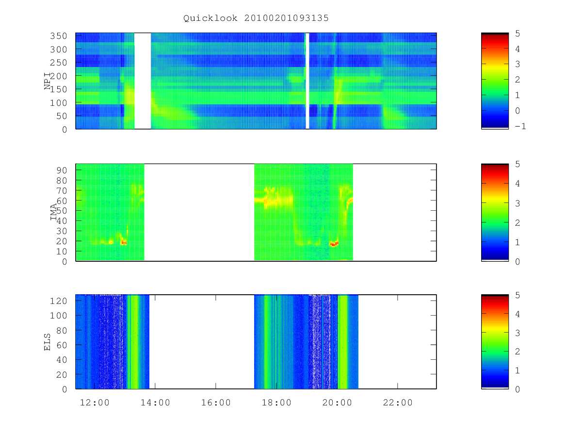
Task: Click the NPI colorbar gradient
Action: 495,81
